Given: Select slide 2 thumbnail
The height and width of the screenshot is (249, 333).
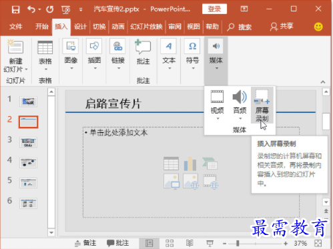Looking at the screenshot, I should pyautogui.click(x=28, y=121).
